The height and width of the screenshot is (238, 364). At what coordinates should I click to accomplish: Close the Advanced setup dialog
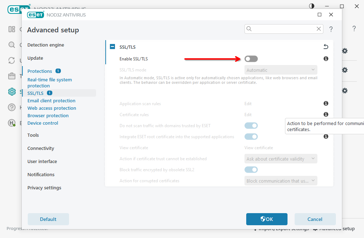point(331,15)
